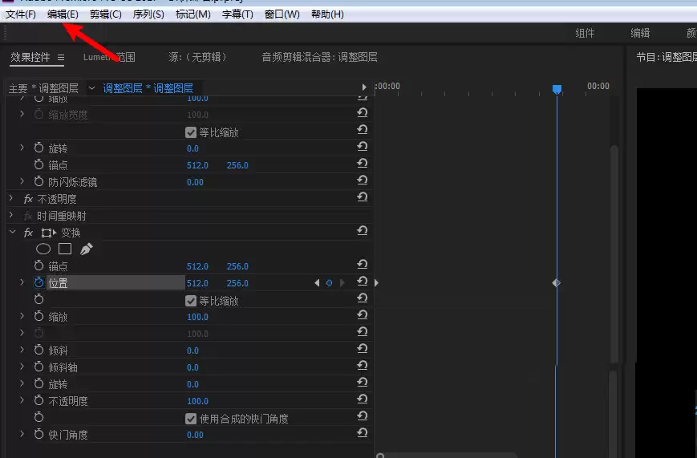Click the 位置 X value 512.0
This screenshot has height=458, width=697.
click(197, 283)
